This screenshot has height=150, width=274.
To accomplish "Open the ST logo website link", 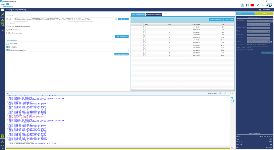I will [x=269, y=5].
